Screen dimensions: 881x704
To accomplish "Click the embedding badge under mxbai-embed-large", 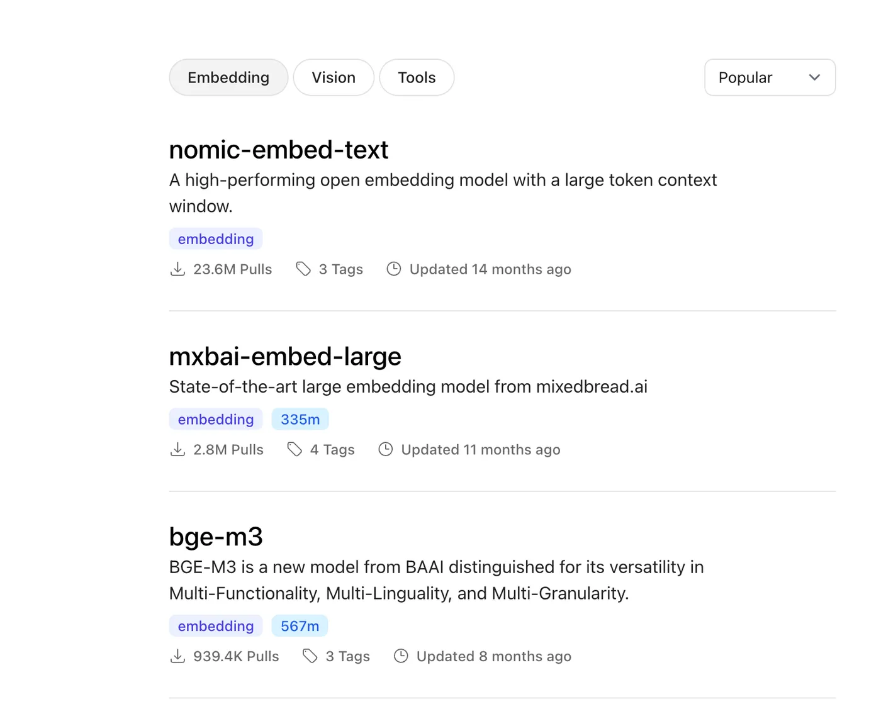I will coord(216,420).
